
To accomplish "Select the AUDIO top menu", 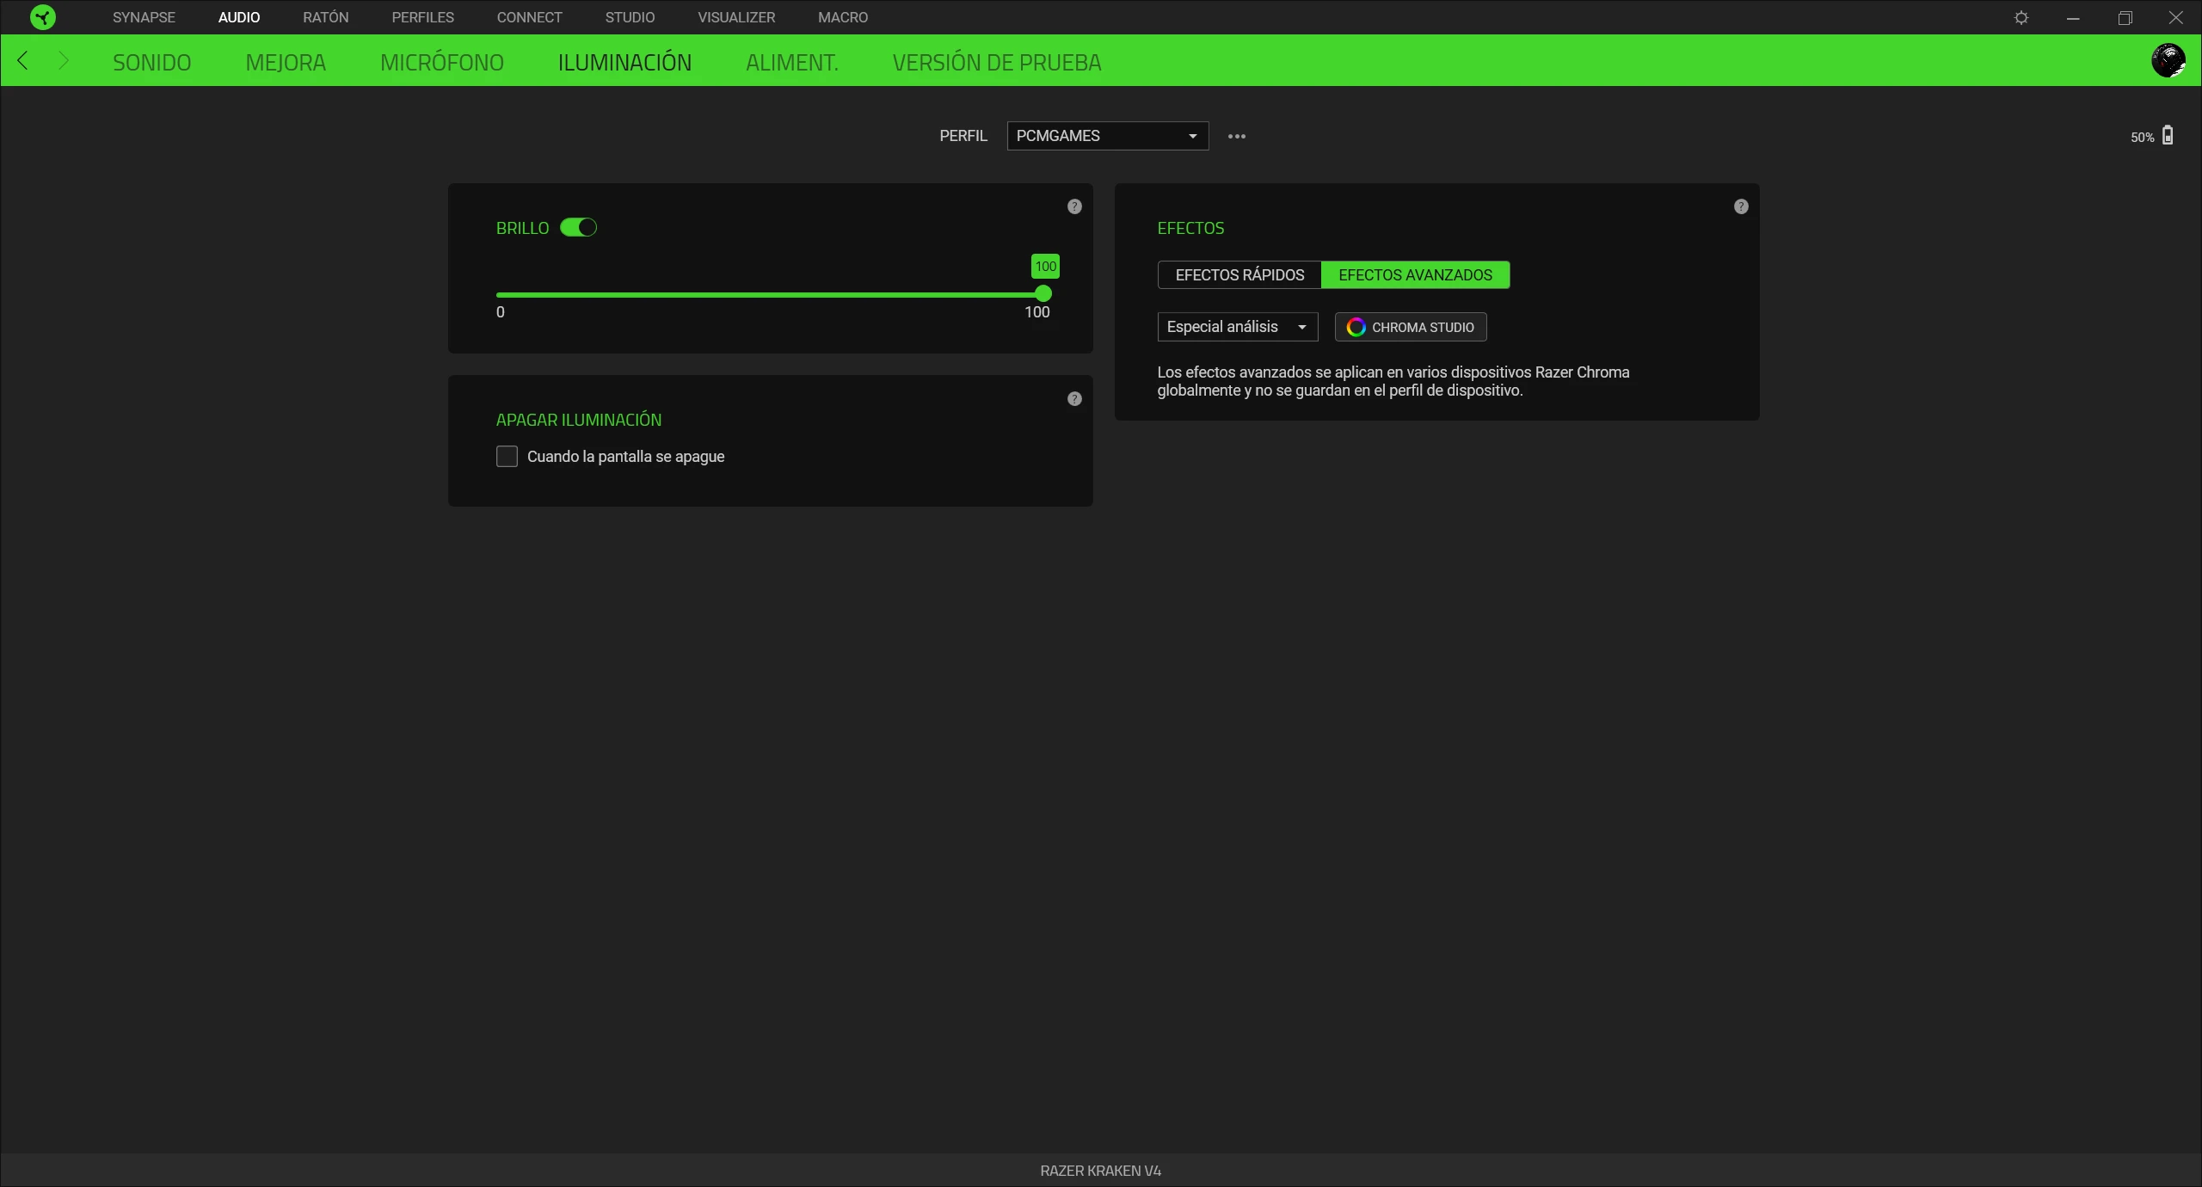I will (x=239, y=17).
